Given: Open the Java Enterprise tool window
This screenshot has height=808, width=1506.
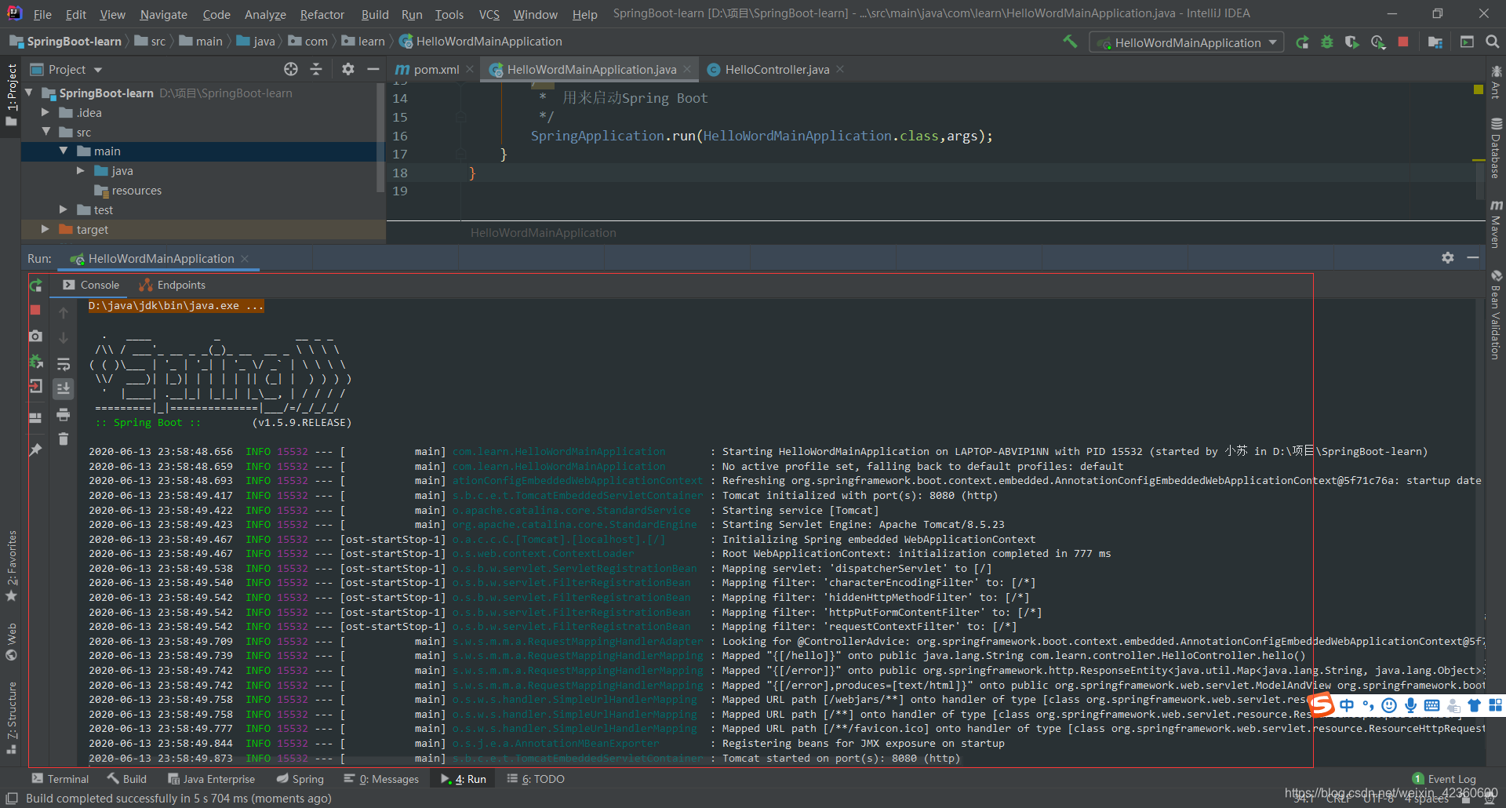Looking at the screenshot, I should (x=211, y=779).
